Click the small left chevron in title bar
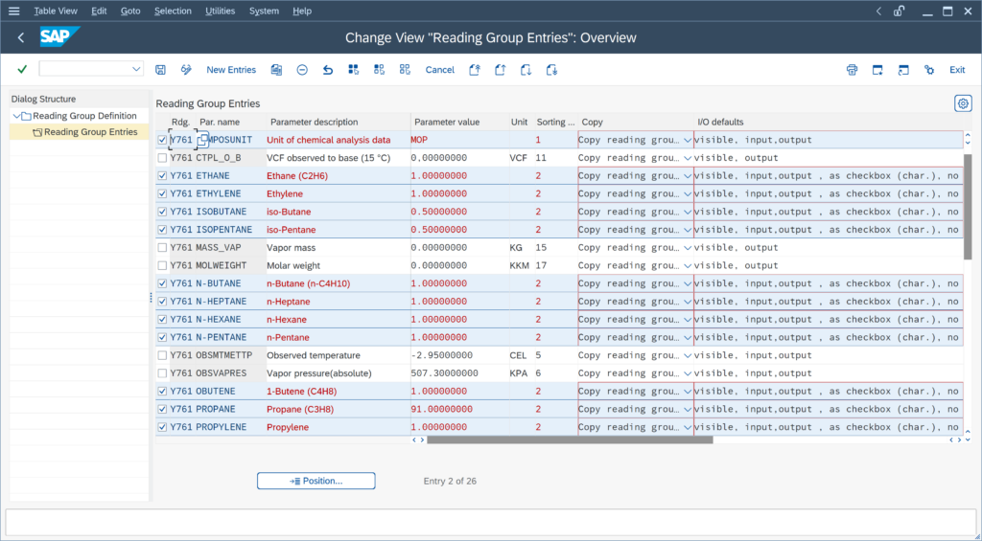The height and width of the screenshot is (541, 982). pyautogui.click(x=878, y=11)
